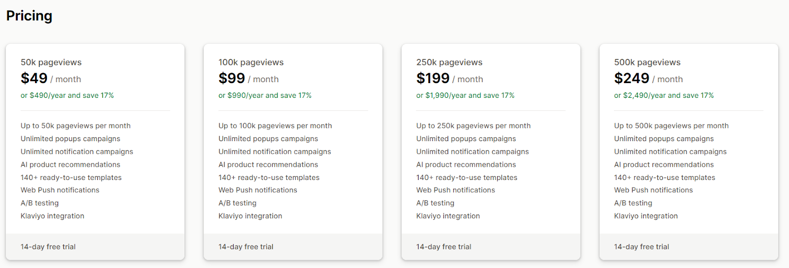
Task: Start the 100k plan's 14-day free trial
Action: (246, 247)
